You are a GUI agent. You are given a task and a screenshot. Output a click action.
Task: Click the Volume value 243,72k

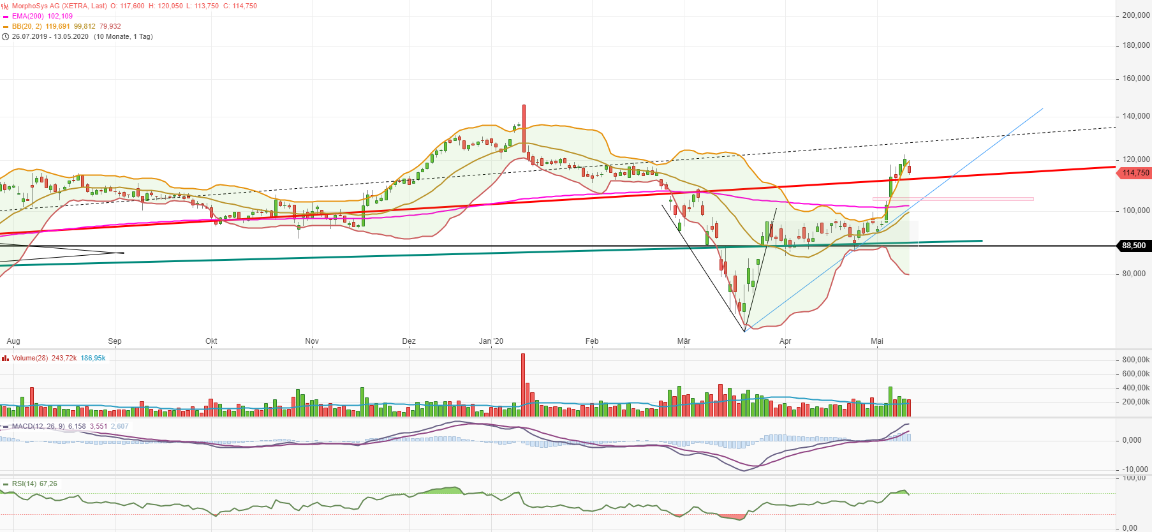[64, 358]
